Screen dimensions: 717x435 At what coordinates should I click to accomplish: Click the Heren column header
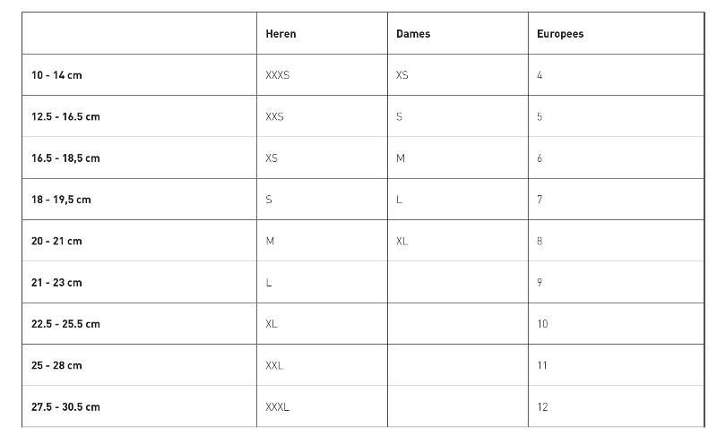click(x=281, y=34)
